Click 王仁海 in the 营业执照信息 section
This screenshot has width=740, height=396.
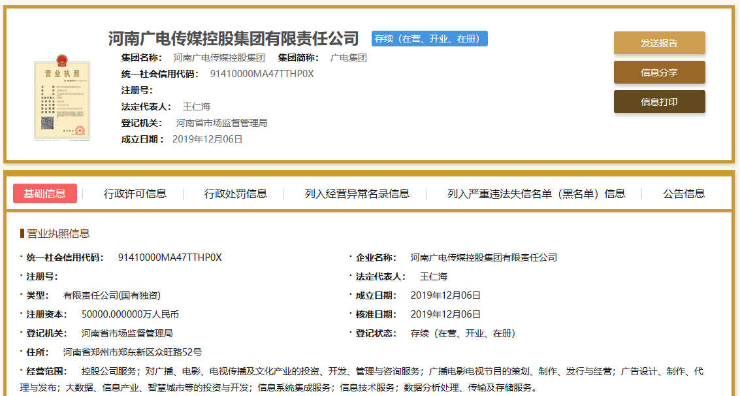coord(434,276)
